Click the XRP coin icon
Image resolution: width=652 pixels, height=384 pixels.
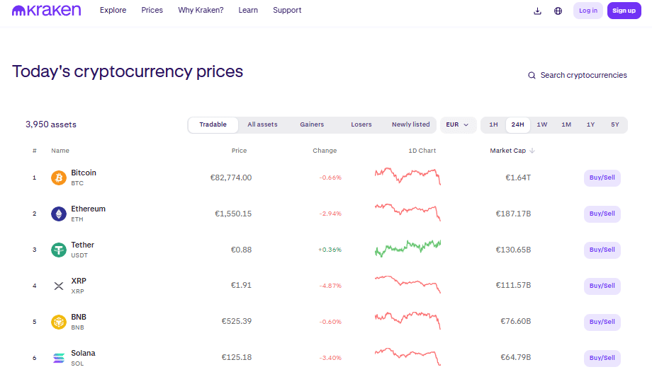click(x=59, y=286)
